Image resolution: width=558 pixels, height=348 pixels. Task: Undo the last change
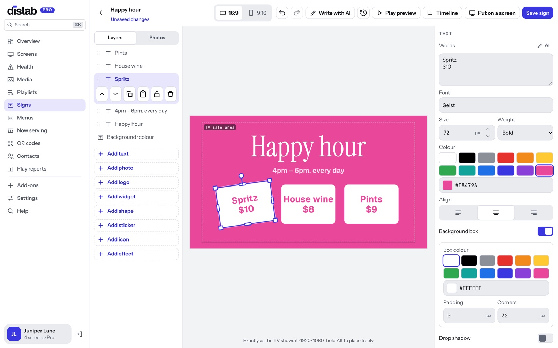tap(282, 13)
